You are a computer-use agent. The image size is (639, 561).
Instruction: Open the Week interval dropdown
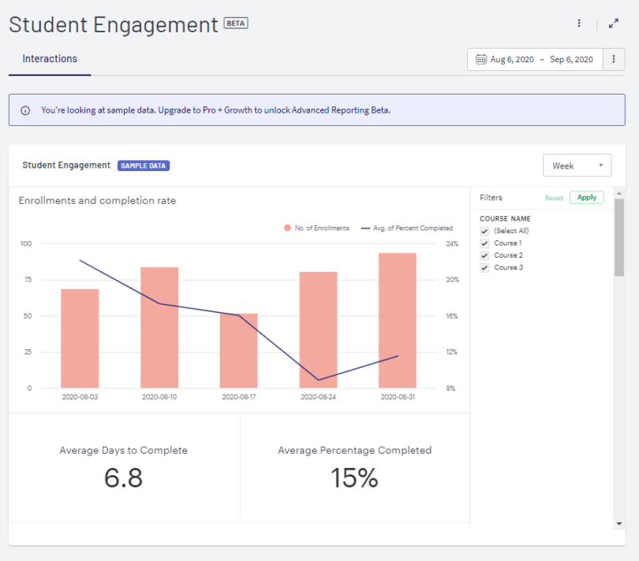pos(577,165)
